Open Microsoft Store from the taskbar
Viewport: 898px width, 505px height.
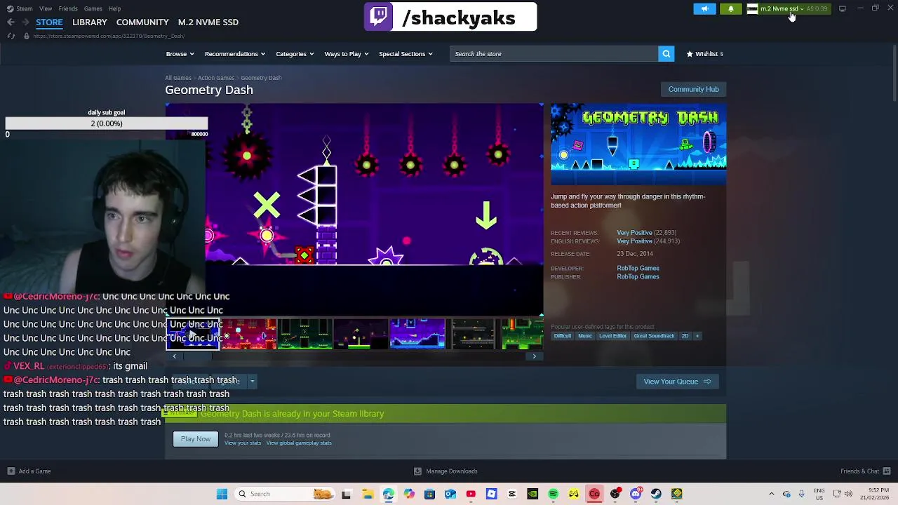point(429,494)
